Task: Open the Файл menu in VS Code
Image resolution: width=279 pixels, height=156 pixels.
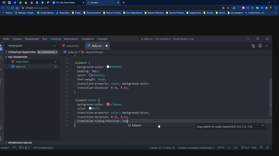Action: [x=6, y=39]
